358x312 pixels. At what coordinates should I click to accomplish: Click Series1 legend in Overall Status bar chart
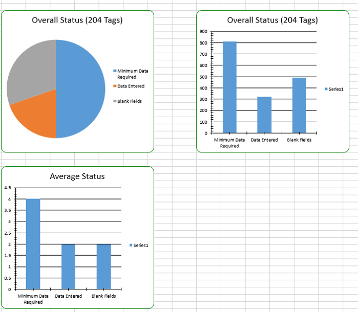pyautogui.click(x=334, y=89)
